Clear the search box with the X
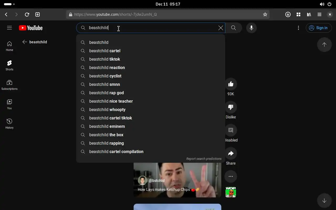This screenshot has width=336, height=210. tap(221, 28)
